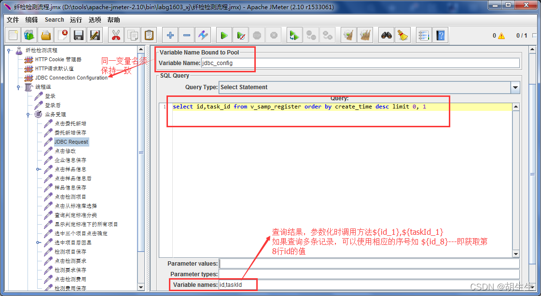Select HTTP Cookie 管理器 in tree

tap(58, 59)
